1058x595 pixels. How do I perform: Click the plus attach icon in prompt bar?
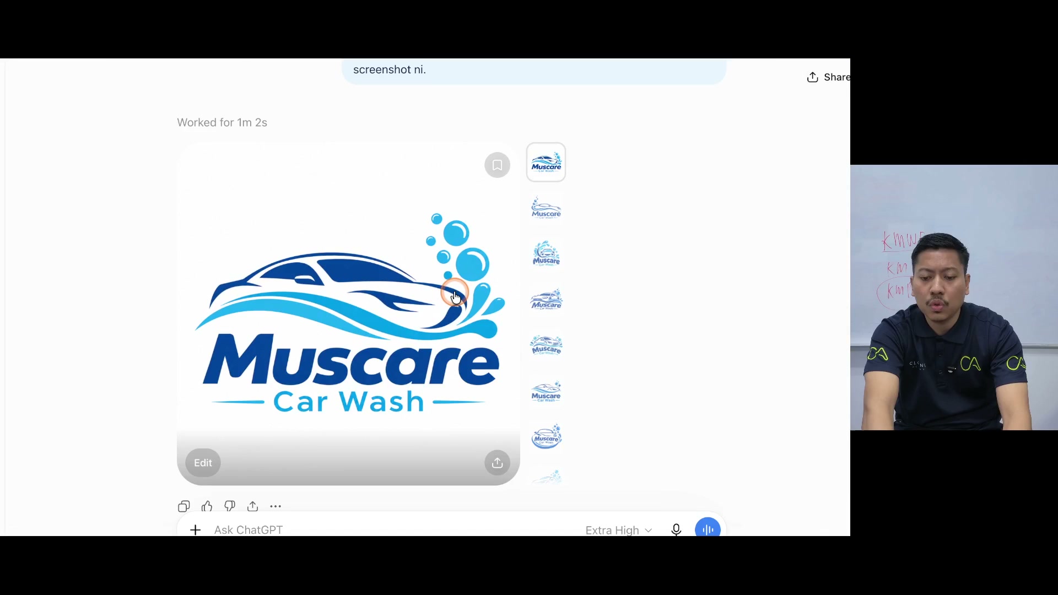pyautogui.click(x=195, y=530)
